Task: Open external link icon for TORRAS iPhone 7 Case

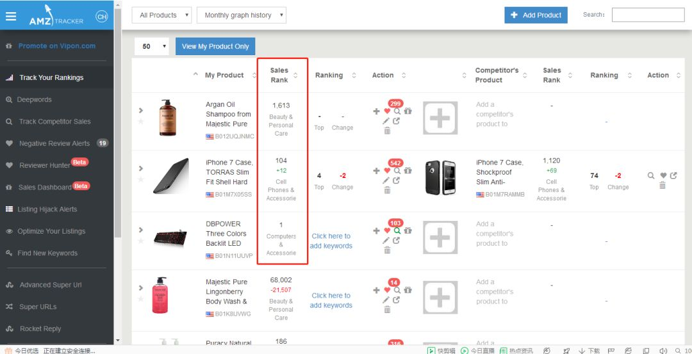Action: [397, 181]
